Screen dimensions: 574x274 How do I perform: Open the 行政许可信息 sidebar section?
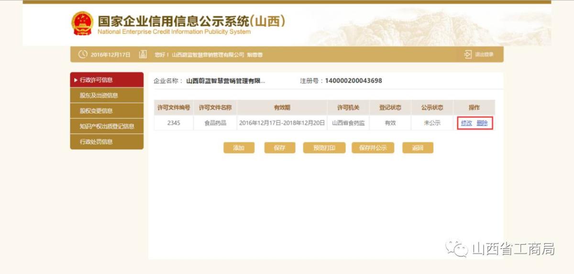click(107, 80)
